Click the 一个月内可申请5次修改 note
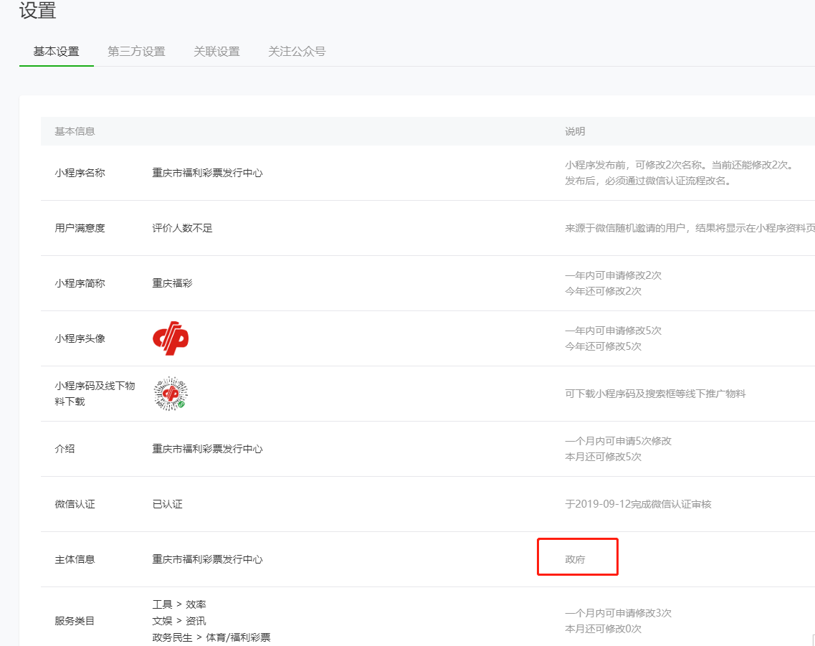Screen dimensions: 815x646 619,441
